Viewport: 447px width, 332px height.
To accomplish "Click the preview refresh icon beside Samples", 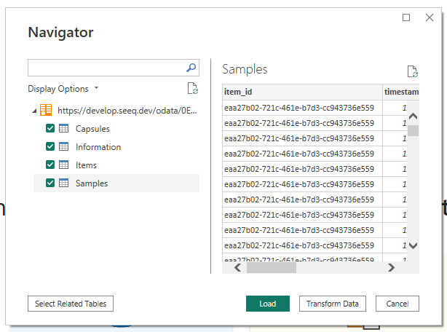I will [413, 71].
